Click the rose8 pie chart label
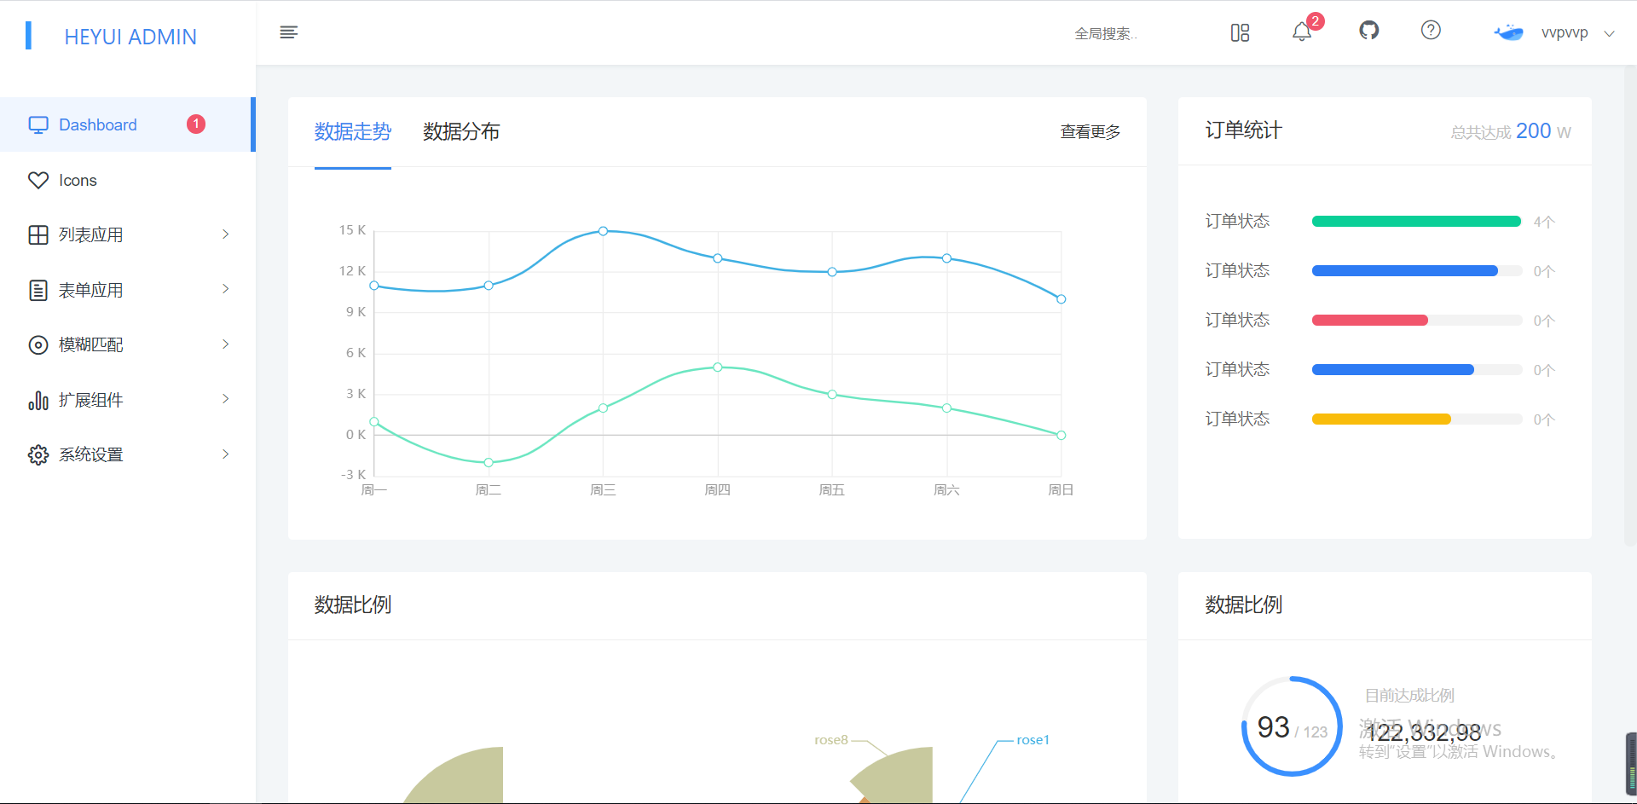Image resolution: width=1637 pixels, height=804 pixels. pyautogui.click(x=831, y=740)
